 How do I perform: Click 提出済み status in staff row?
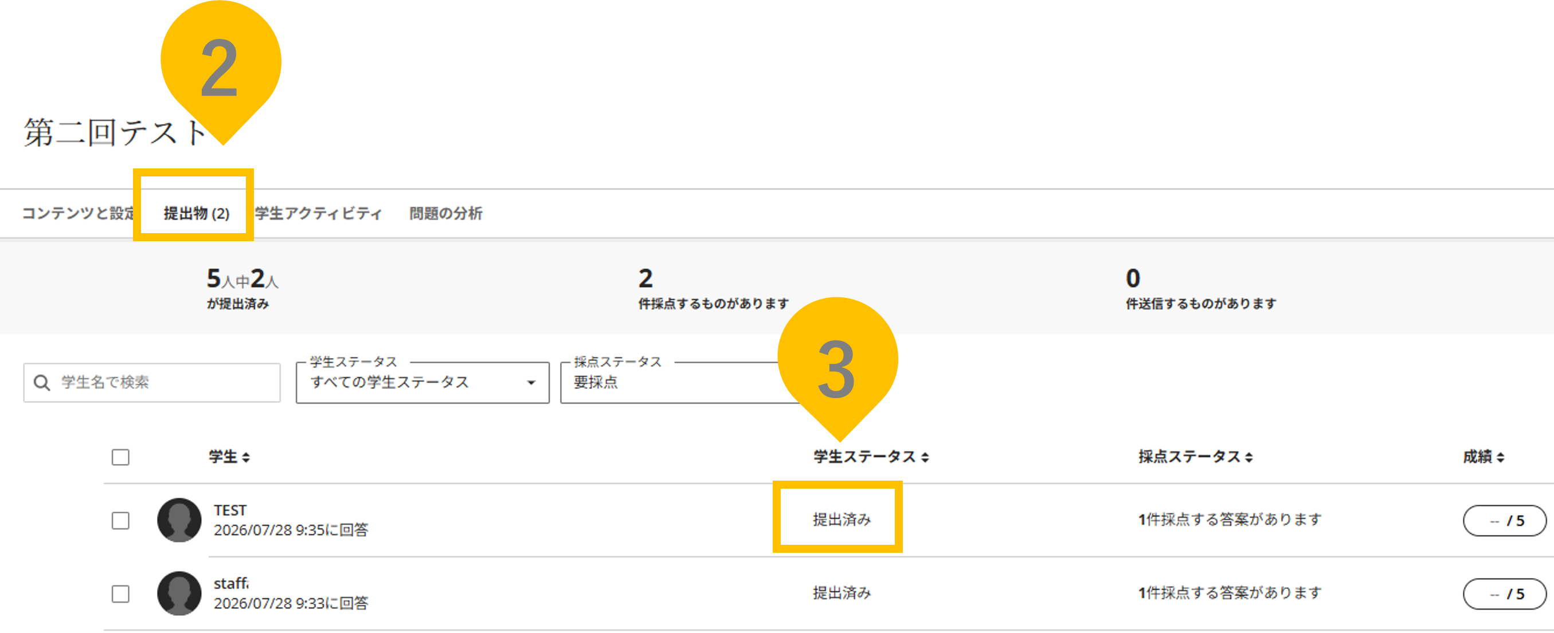point(841,592)
